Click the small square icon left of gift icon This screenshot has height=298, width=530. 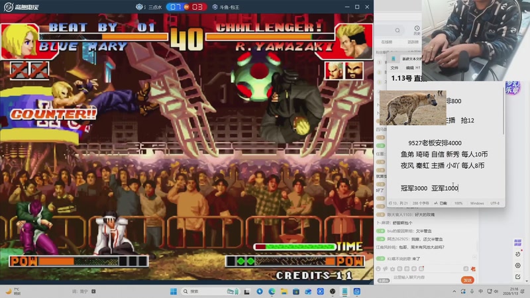pos(466,269)
